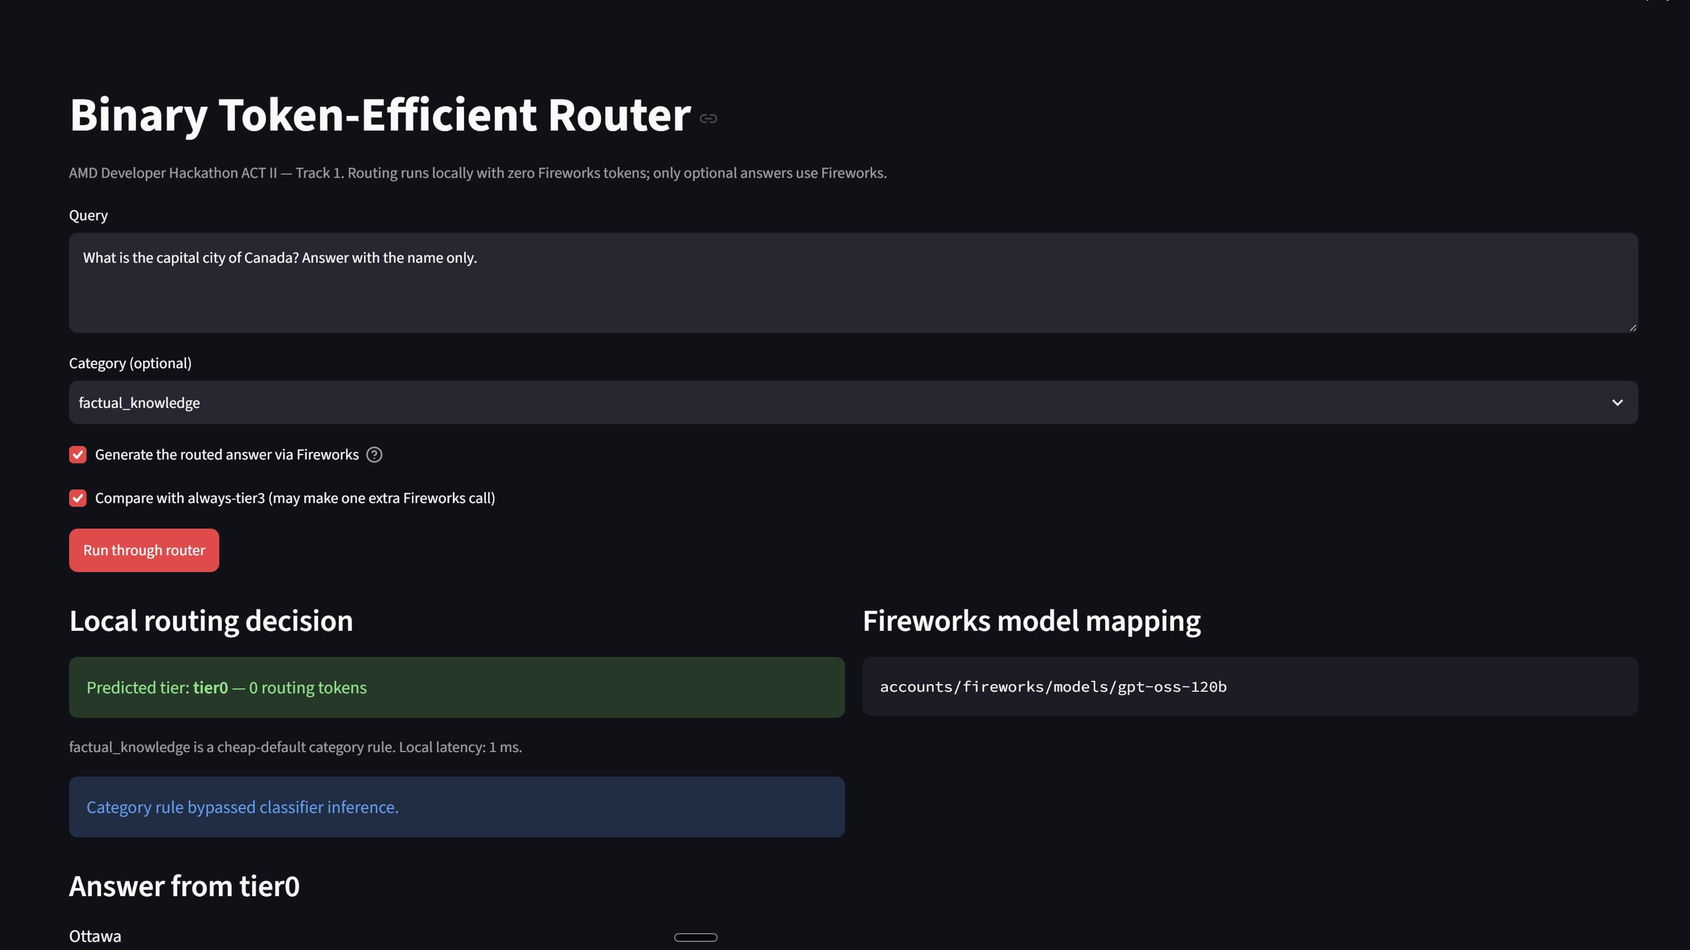1690x950 pixels.
Task: Click the Category (optional) label
Action: tap(130, 363)
